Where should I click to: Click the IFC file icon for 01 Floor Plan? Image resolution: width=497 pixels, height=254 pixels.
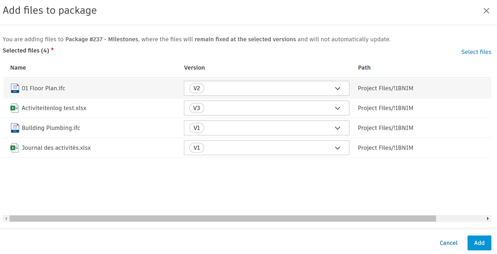coord(15,88)
